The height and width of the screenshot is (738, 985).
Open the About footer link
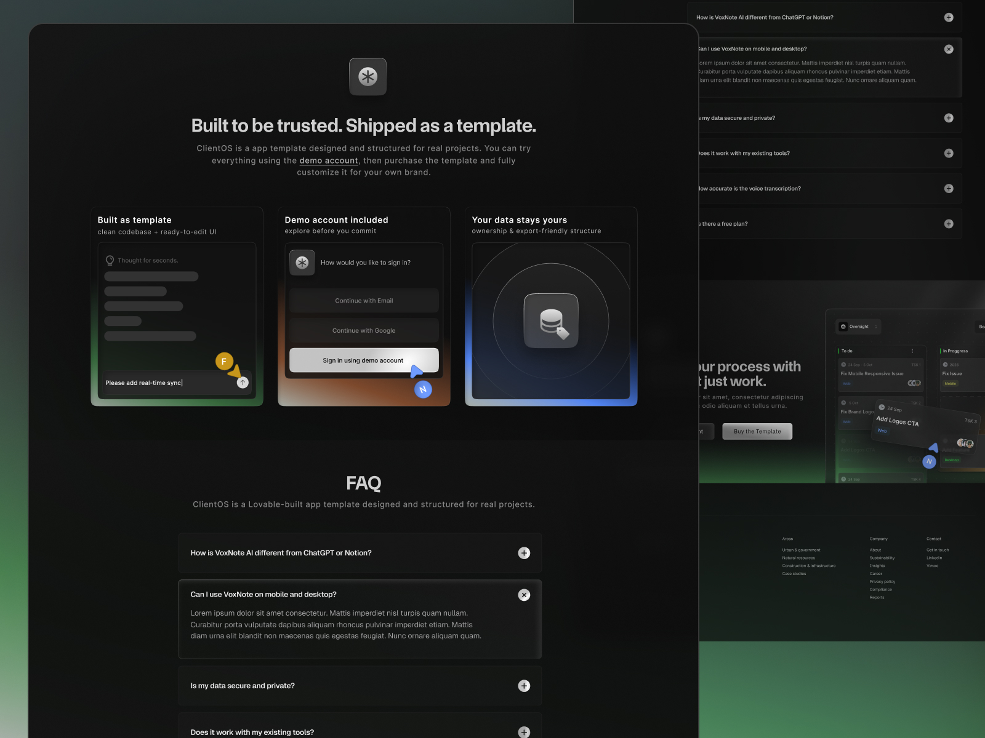875,550
